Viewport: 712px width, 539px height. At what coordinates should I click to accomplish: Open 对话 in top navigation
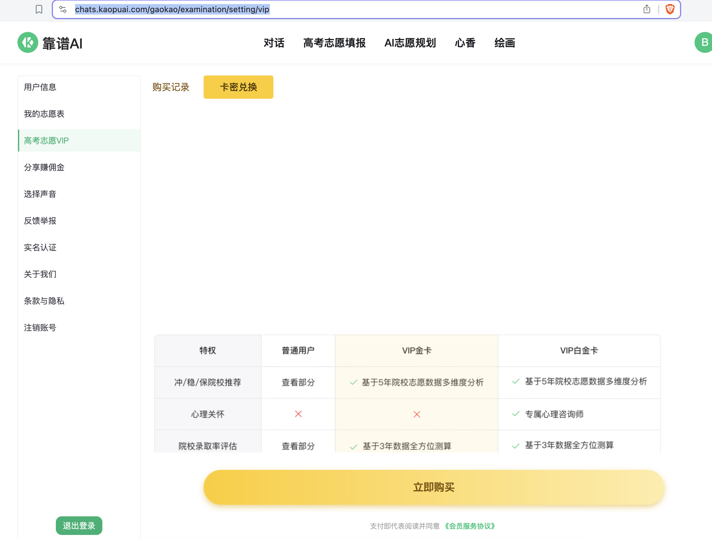click(x=274, y=43)
